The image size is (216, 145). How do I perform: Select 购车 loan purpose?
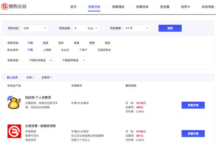[x=61, y=43]
